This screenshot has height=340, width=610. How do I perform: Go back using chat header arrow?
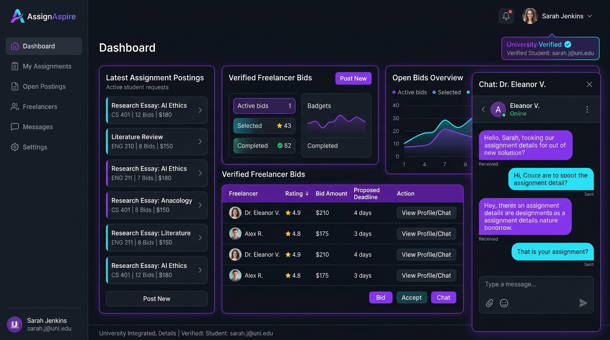483,109
